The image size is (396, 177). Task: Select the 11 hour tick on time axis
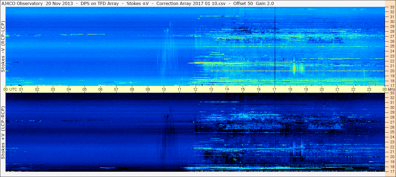tap(179, 89)
